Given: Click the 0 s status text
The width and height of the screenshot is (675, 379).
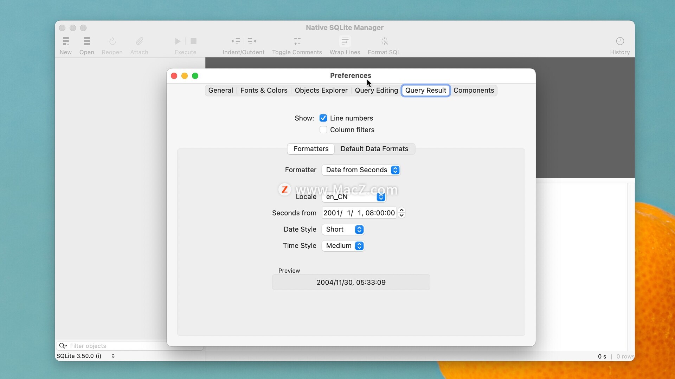Looking at the screenshot, I should (x=602, y=357).
